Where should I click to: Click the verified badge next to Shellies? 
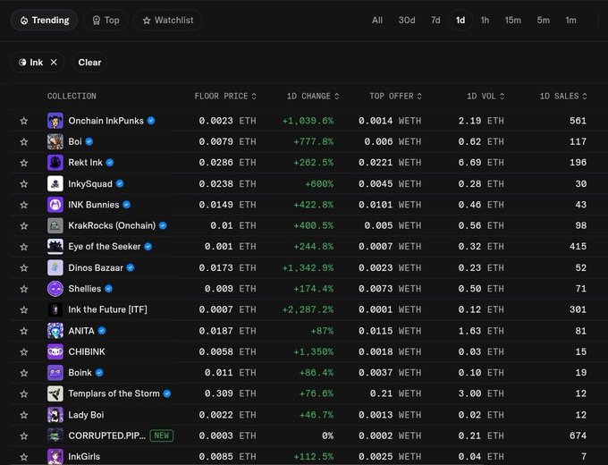(108, 289)
